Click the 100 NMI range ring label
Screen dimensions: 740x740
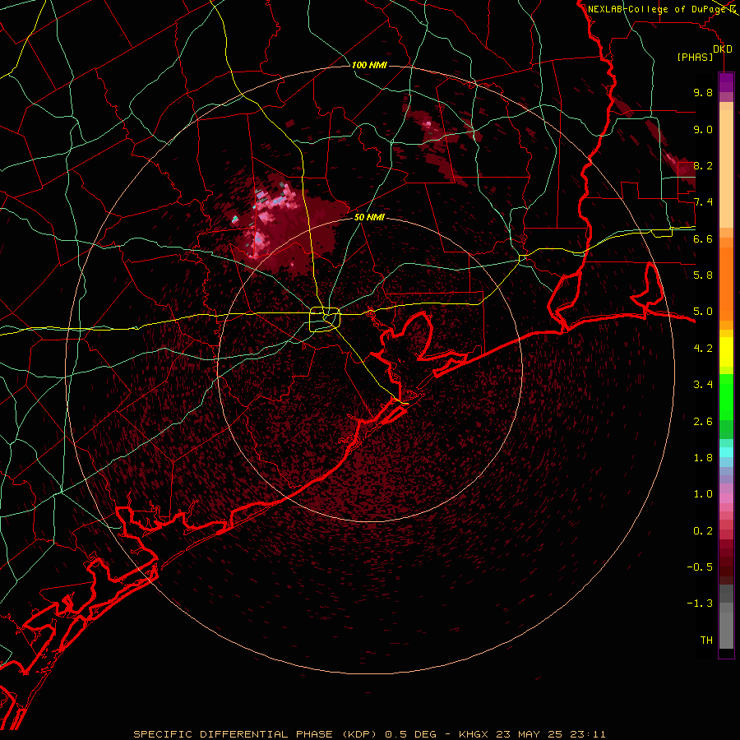coord(369,65)
